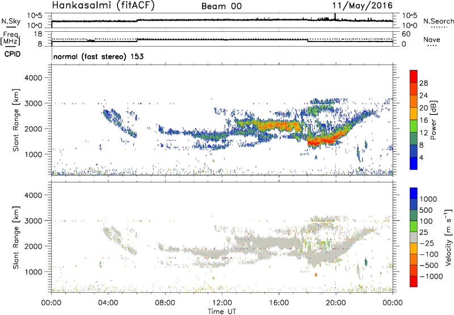The height and width of the screenshot is (315, 454).
Task: Click the 20 tick on Power colorbar
Action: click(423, 108)
